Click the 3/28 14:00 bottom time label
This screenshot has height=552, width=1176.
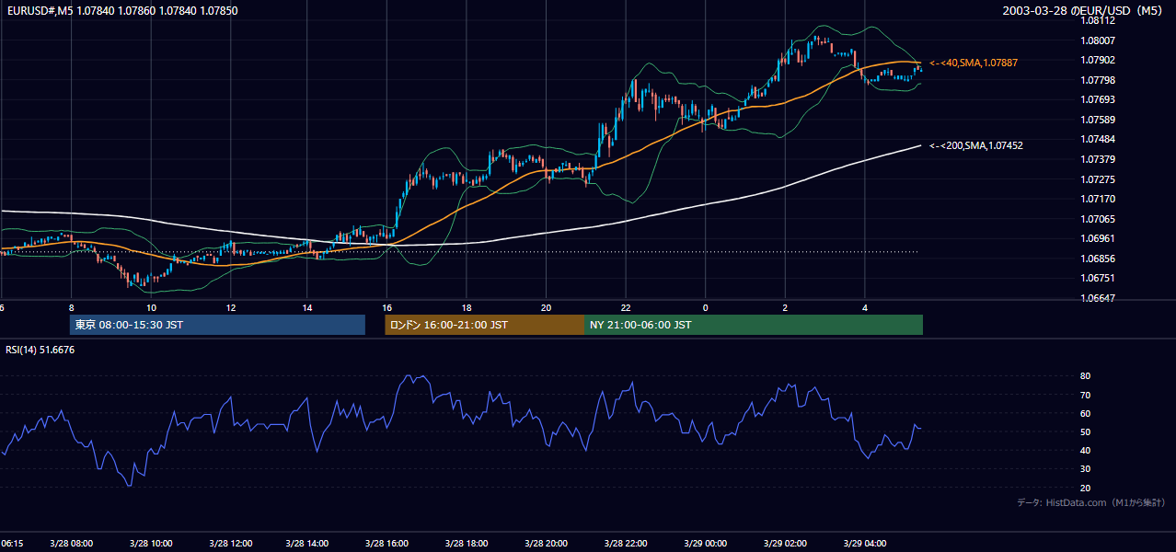click(307, 544)
